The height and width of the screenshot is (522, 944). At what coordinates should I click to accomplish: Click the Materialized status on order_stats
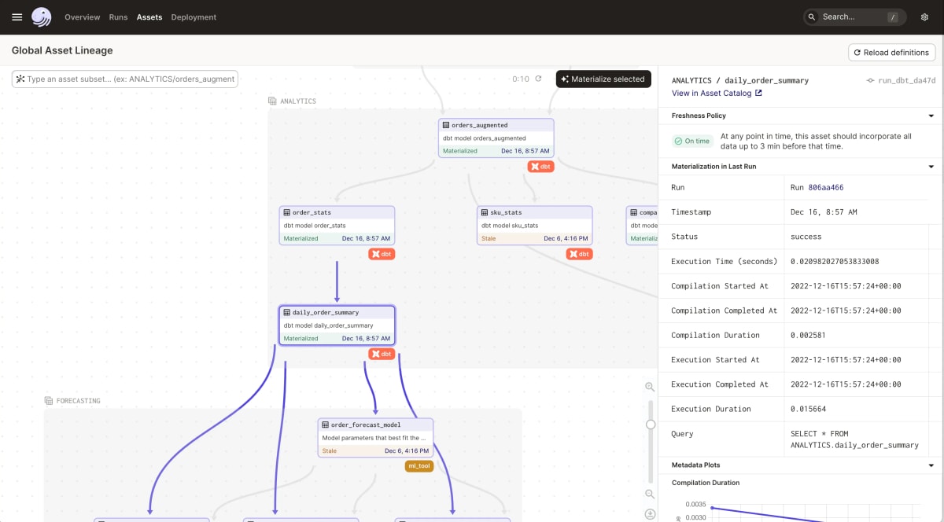tap(301, 238)
